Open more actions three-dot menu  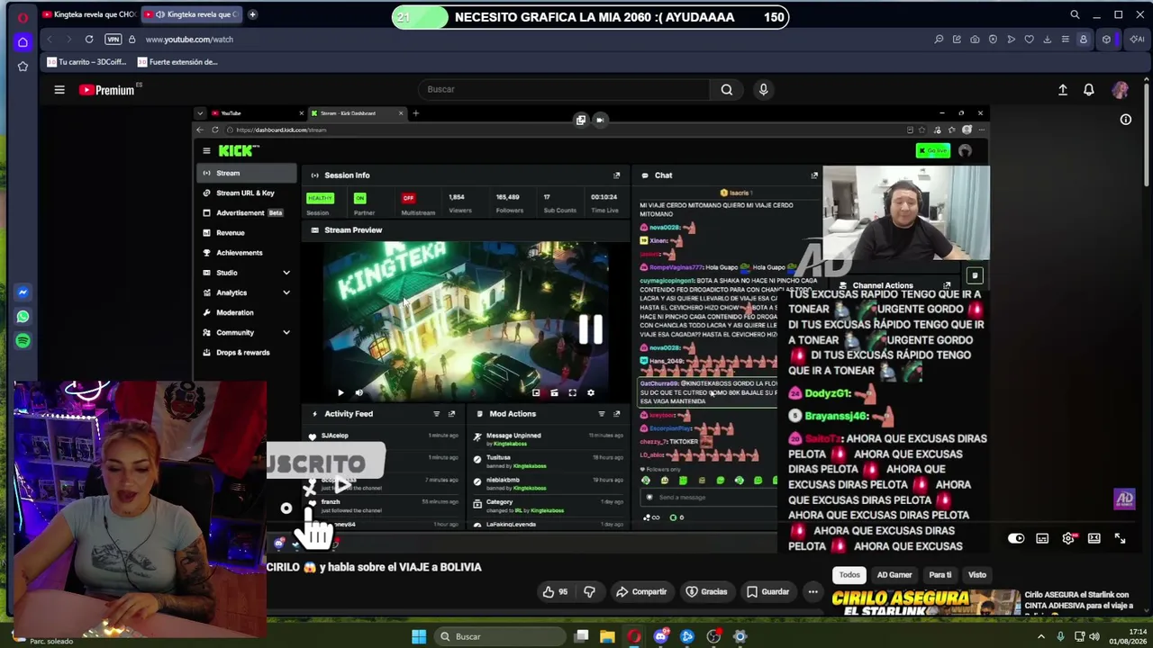(x=813, y=592)
